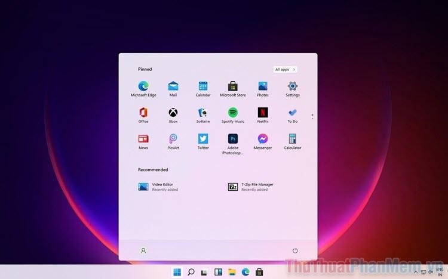
Task: Start the Solitaire game
Action: [x=203, y=115]
